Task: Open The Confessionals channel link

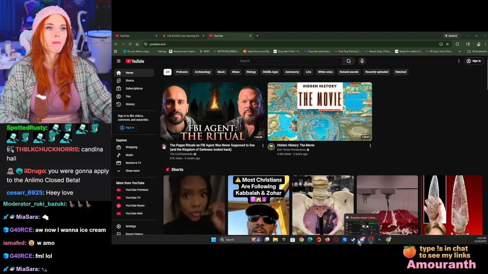Action: [181, 154]
